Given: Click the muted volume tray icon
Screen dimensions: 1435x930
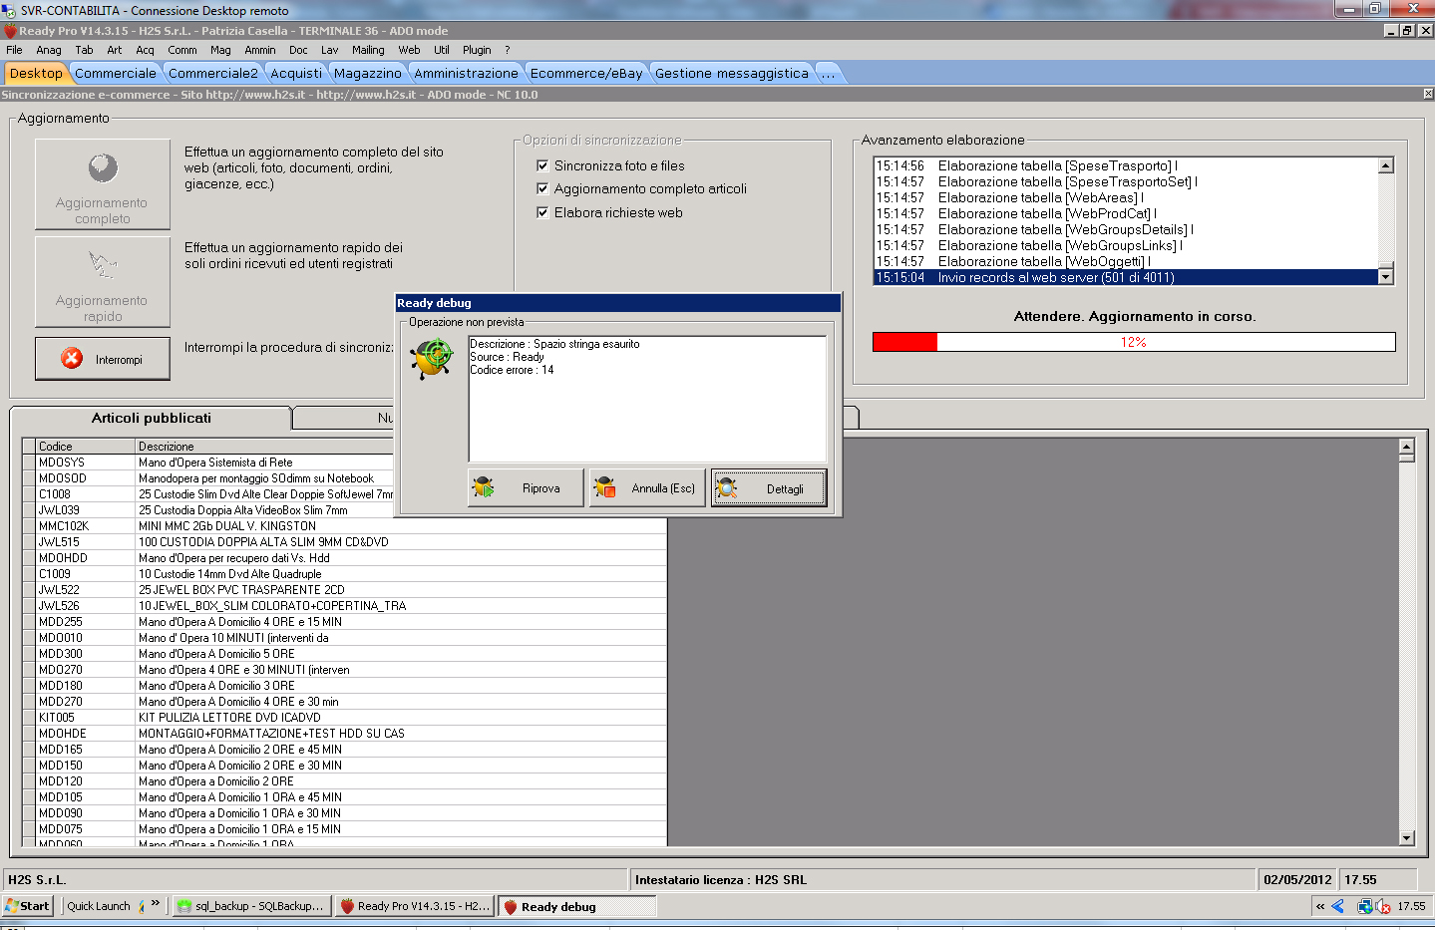Looking at the screenshot, I should point(1383,906).
